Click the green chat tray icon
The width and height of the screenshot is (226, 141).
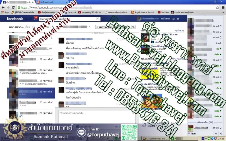(x=209, y=138)
